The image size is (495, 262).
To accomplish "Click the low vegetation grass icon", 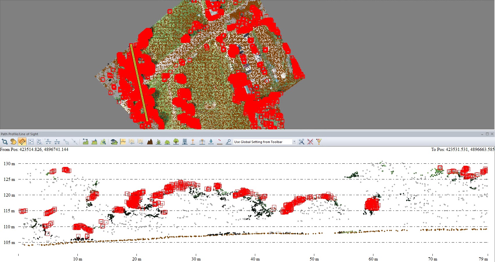I will click(159, 142).
